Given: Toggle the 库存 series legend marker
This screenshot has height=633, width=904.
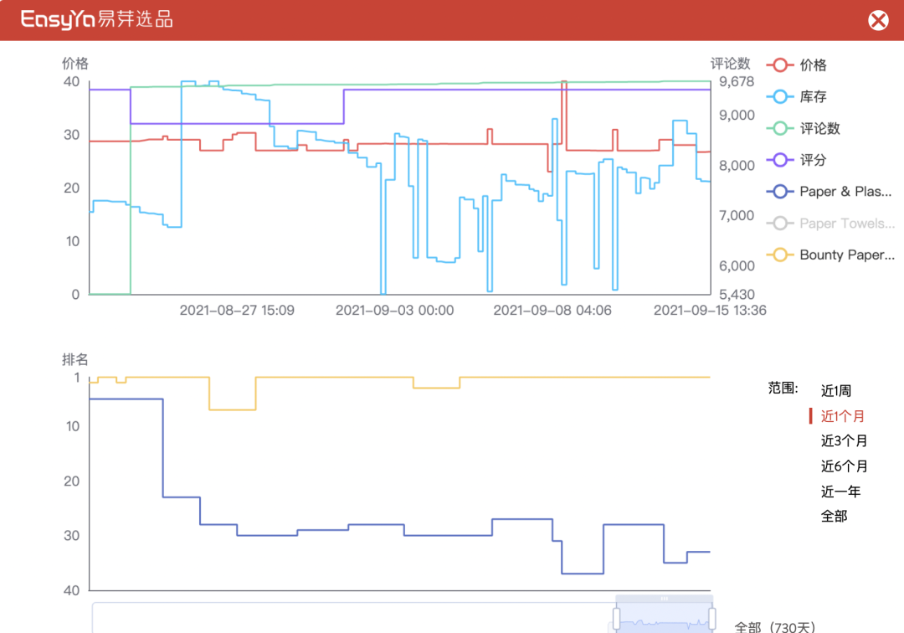Looking at the screenshot, I should pos(780,97).
